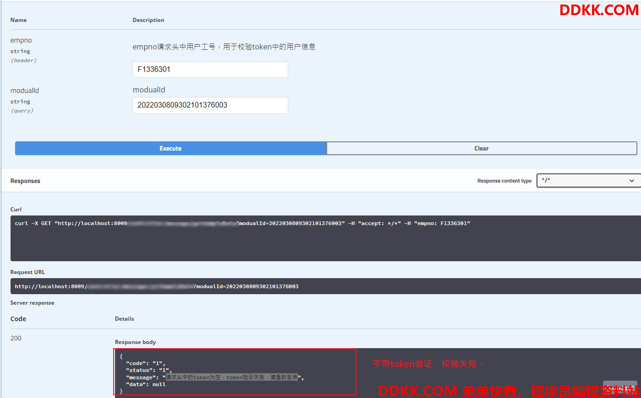Click the modualId query input field
The image size is (641, 398).
210,105
